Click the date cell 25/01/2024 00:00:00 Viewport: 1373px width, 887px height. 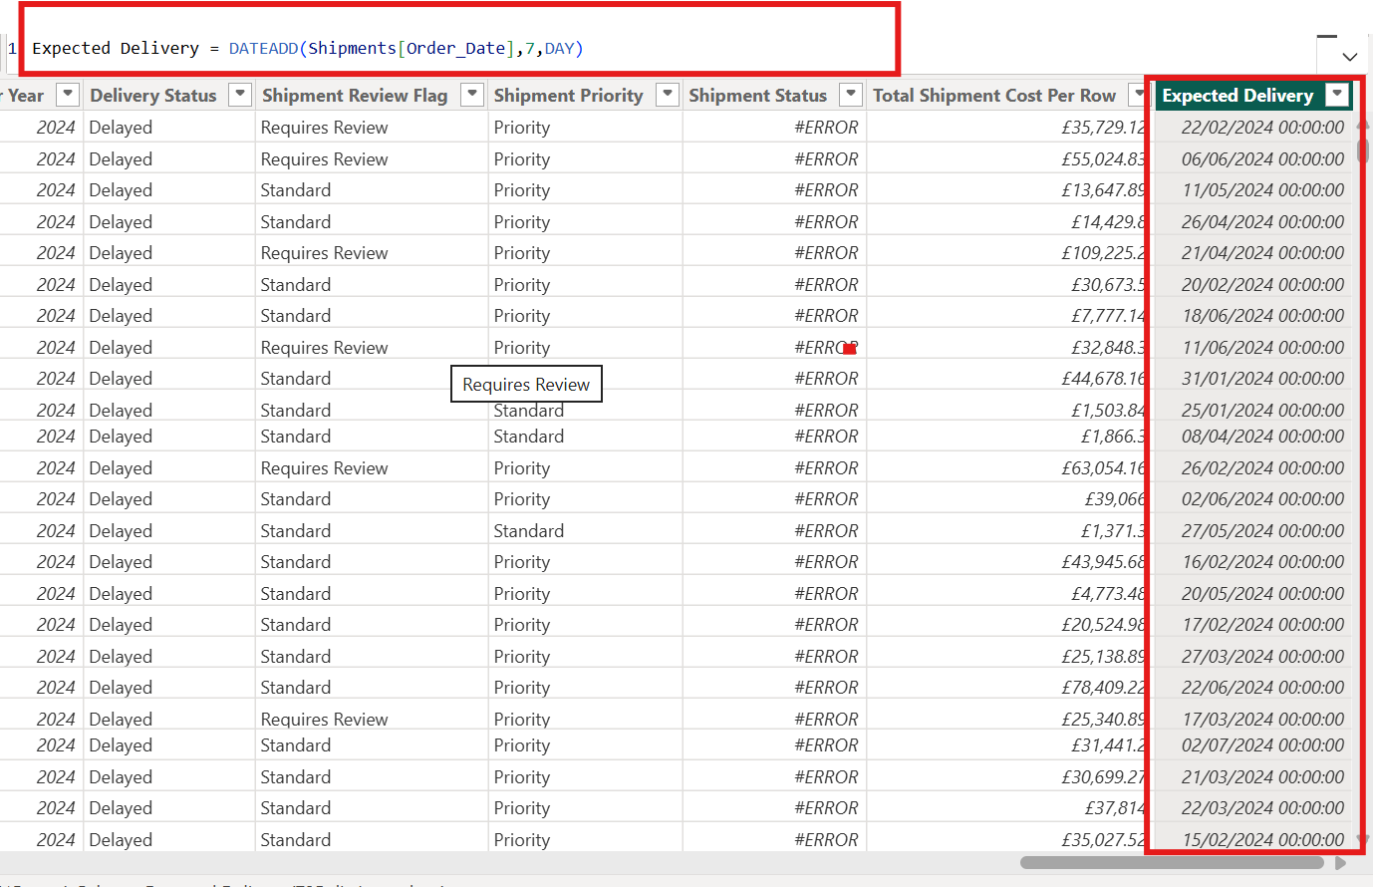coord(1262,410)
